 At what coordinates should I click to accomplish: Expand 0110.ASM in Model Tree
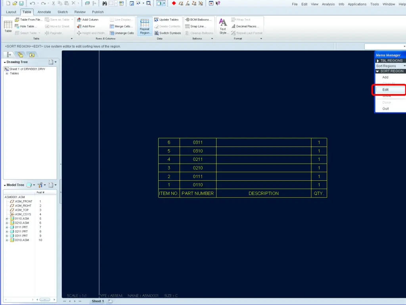click(x=7, y=219)
